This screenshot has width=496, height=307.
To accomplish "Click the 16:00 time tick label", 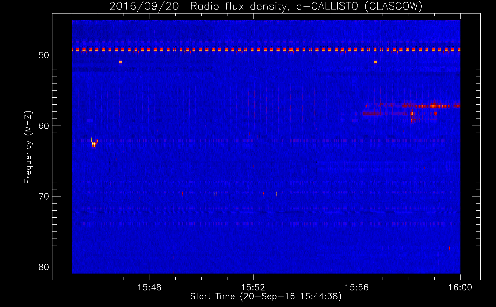I will [x=460, y=288].
